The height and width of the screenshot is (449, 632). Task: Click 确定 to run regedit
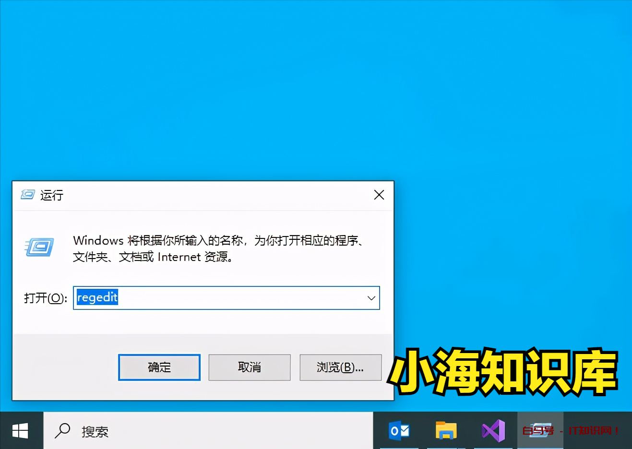(159, 367)
